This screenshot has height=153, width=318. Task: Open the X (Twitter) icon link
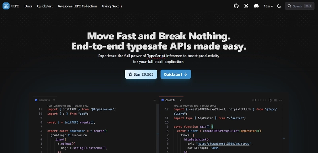(x=246, y=6)
